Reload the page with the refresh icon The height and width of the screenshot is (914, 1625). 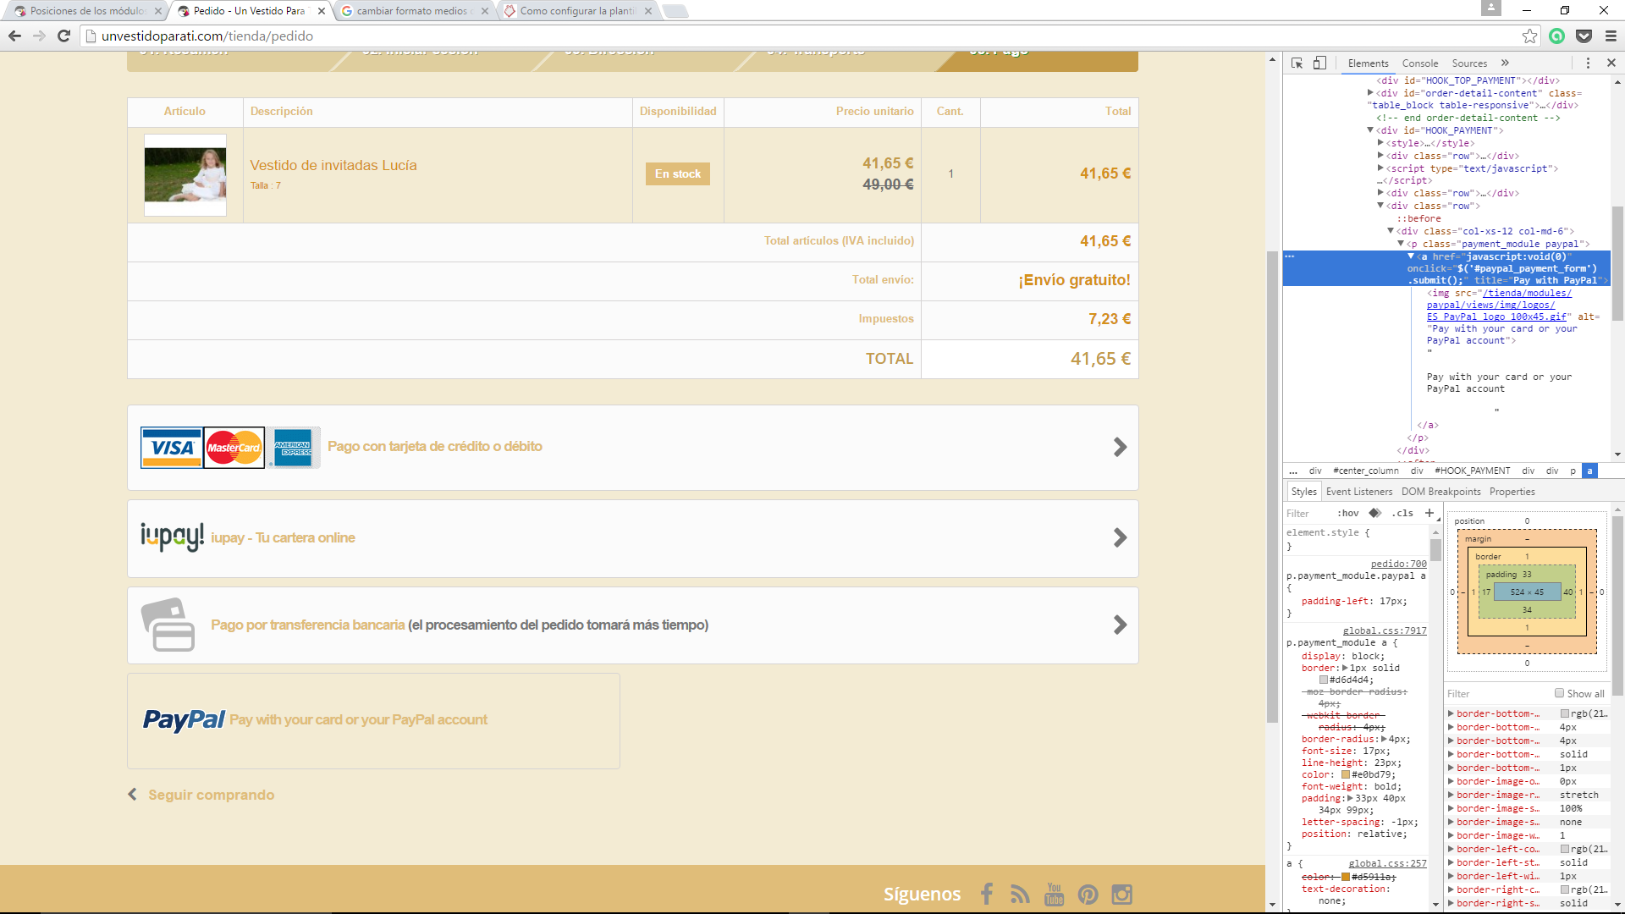[63, 36]
